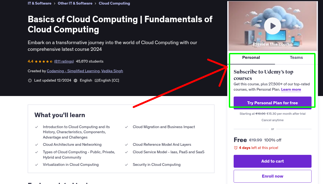Image resolution: width=323 pixels, height=184 pixels.
Task: Click the Add to cart button
Action: coord(272,161)
